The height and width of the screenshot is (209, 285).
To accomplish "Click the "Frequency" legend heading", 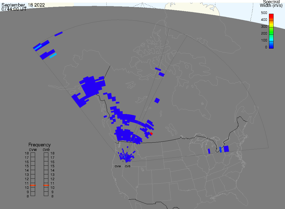I will pos(39,145).
